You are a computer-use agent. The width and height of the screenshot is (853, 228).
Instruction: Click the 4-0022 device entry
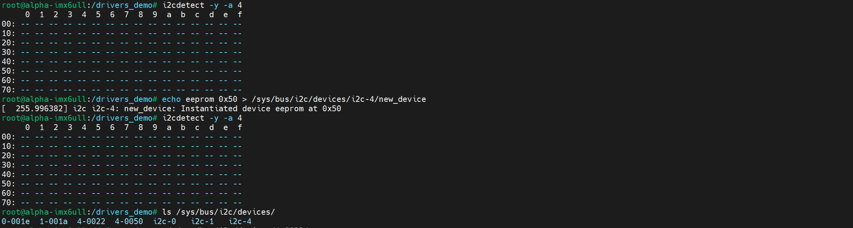[x=91, y=222]
